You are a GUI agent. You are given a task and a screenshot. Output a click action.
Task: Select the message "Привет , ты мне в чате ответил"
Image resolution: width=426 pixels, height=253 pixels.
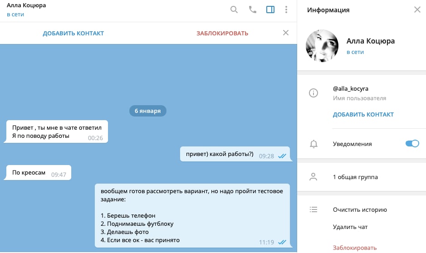click(57, 127)
